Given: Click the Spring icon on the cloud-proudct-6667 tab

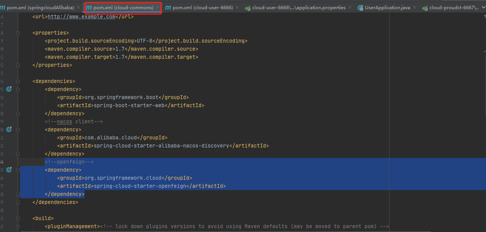Looking at the screenshot, I should [x=425, y=8].
